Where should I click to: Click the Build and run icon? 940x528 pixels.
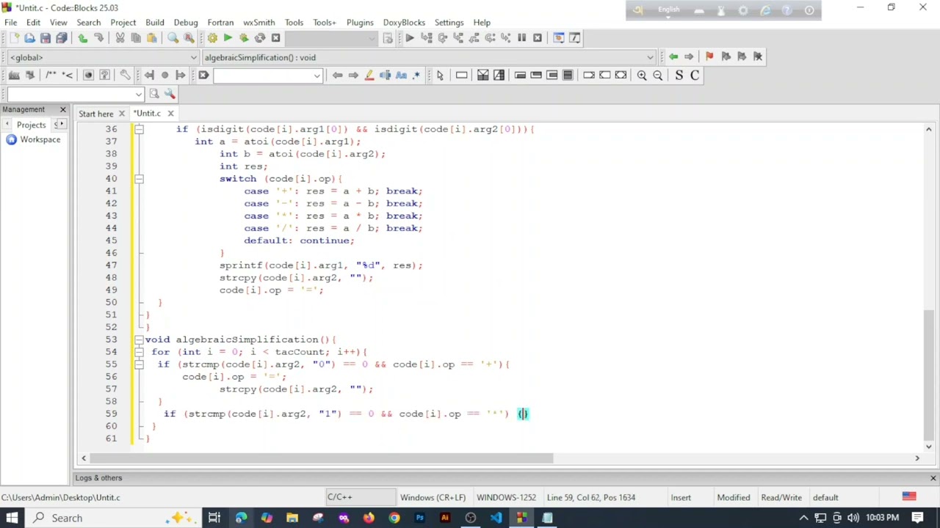pyautogui.click(x=244, y=38)
